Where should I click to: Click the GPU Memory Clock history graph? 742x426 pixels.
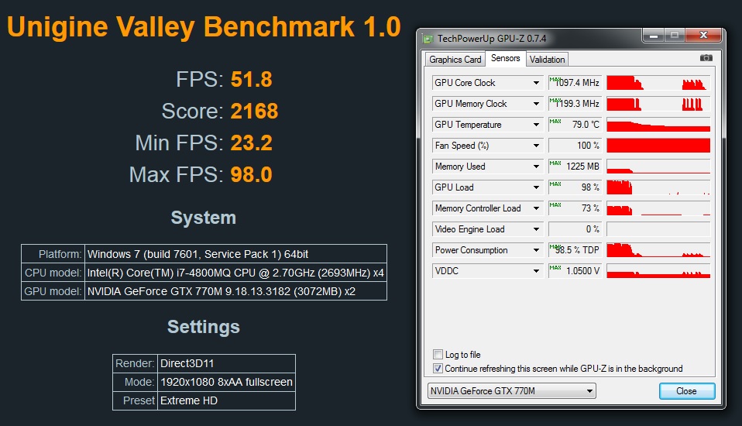click(x=658, y=104)
